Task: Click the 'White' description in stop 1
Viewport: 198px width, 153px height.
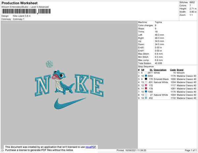Action: pos(157,73)
